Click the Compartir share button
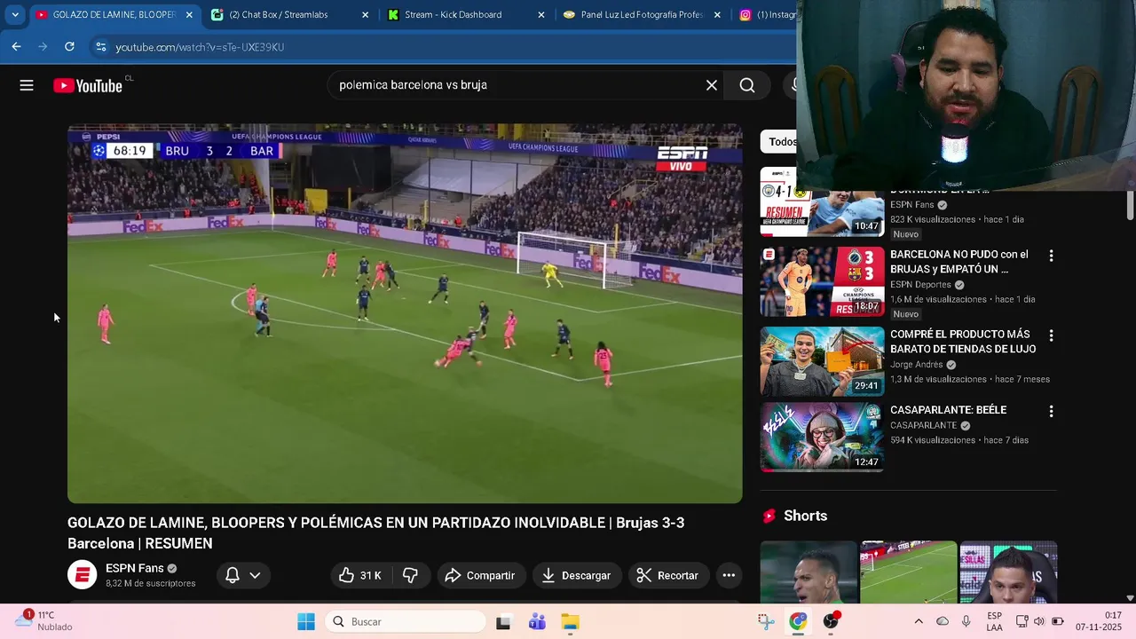This screenshot has width=1136, height=639. click(479, 575)
